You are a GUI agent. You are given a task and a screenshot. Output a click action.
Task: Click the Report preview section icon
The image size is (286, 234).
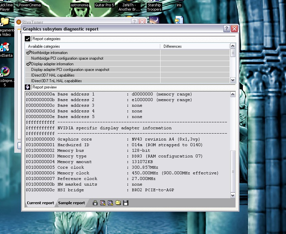28,87
